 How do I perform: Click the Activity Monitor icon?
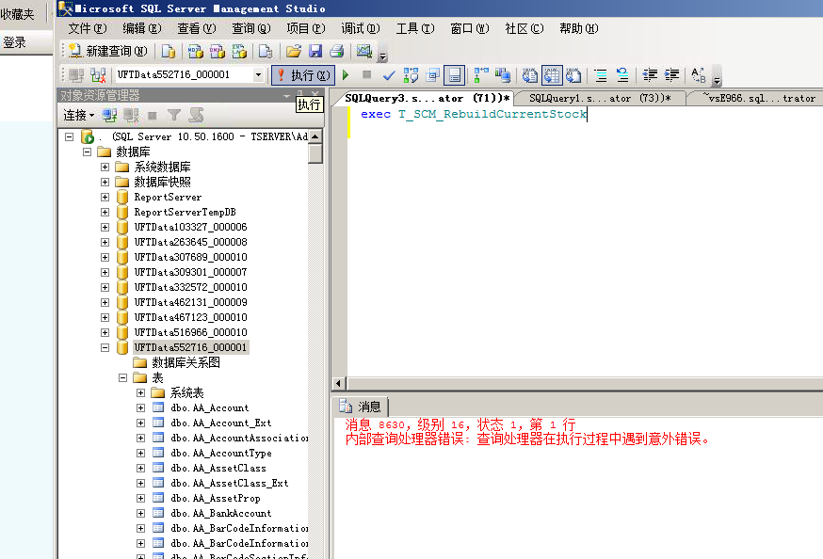click(x=363, y=51)
